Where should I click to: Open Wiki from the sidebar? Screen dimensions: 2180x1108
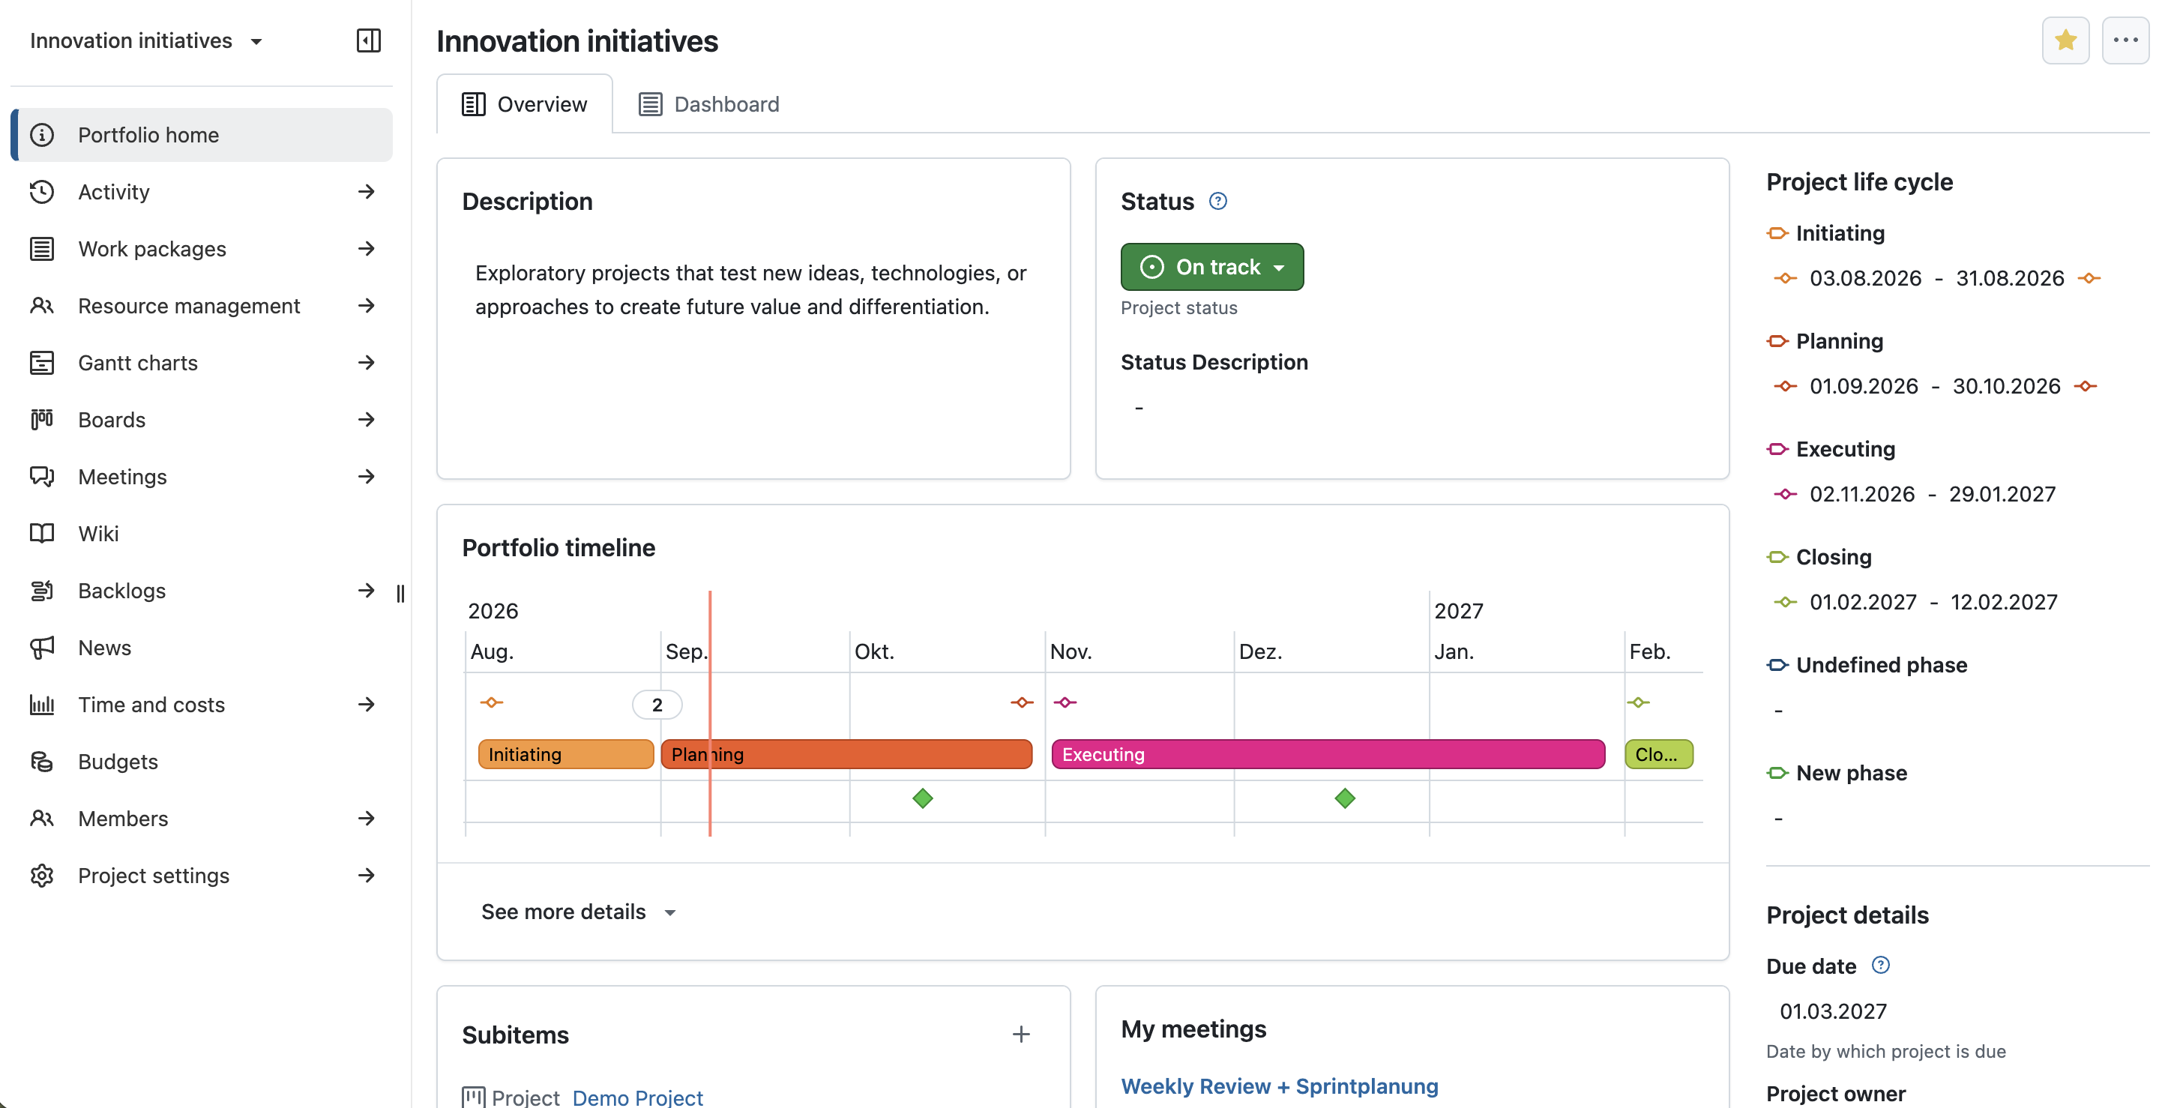202,534
